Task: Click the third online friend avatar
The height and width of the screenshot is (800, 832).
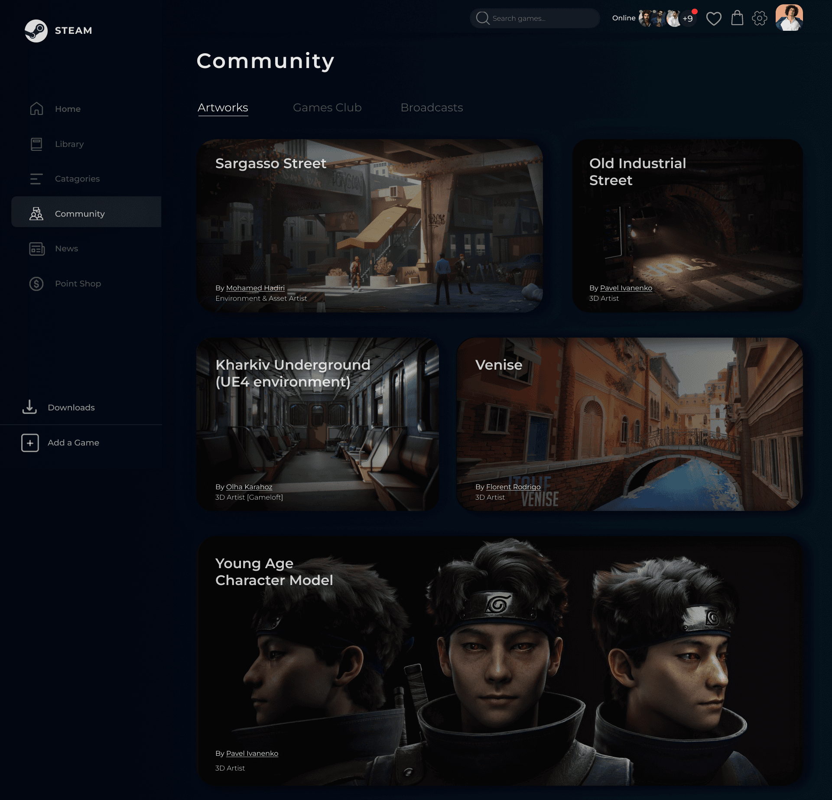Action: point(673,18)
